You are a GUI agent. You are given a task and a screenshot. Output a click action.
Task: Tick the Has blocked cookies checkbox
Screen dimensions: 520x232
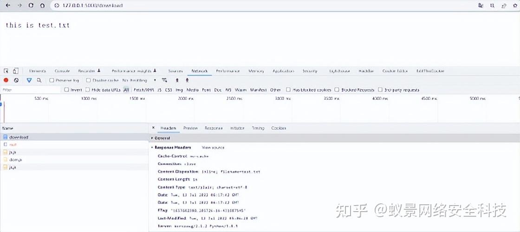(x=288, y=90)
